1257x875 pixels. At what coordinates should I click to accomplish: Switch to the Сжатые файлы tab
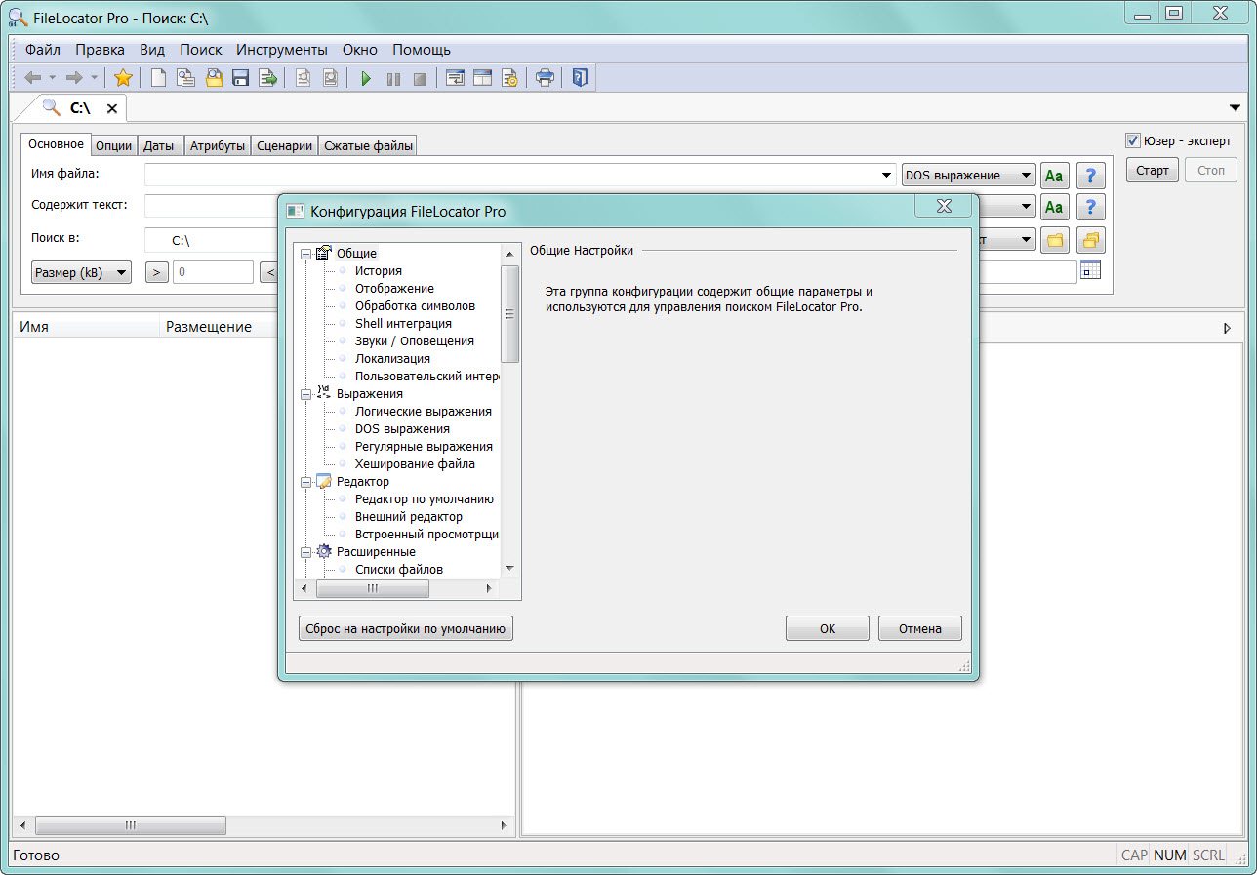(369, 145)
